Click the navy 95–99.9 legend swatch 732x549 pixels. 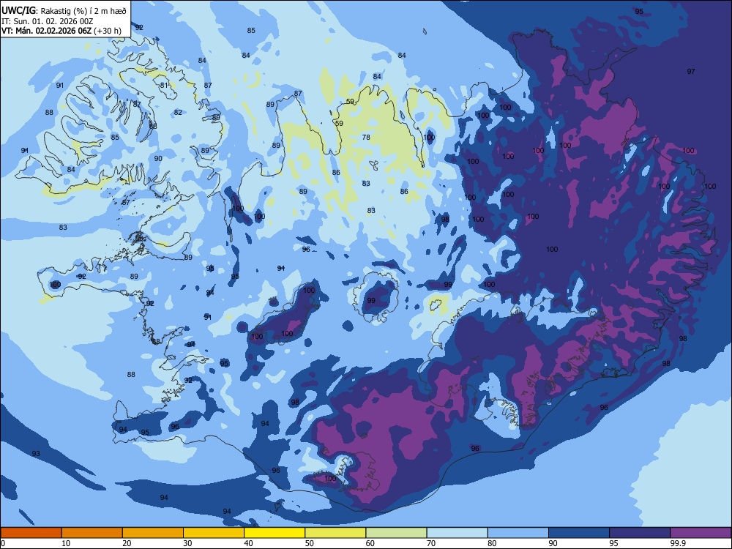pyautogui.click(x=640, y=533)
